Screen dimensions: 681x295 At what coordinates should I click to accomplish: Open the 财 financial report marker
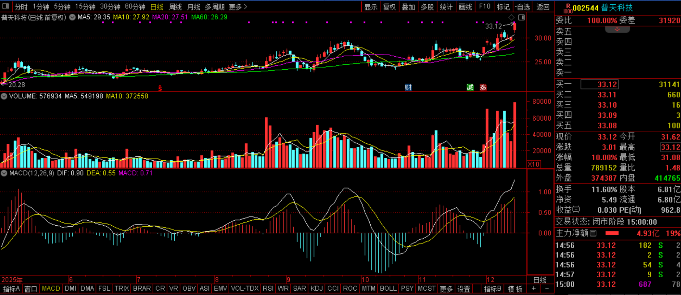(408, 87)
